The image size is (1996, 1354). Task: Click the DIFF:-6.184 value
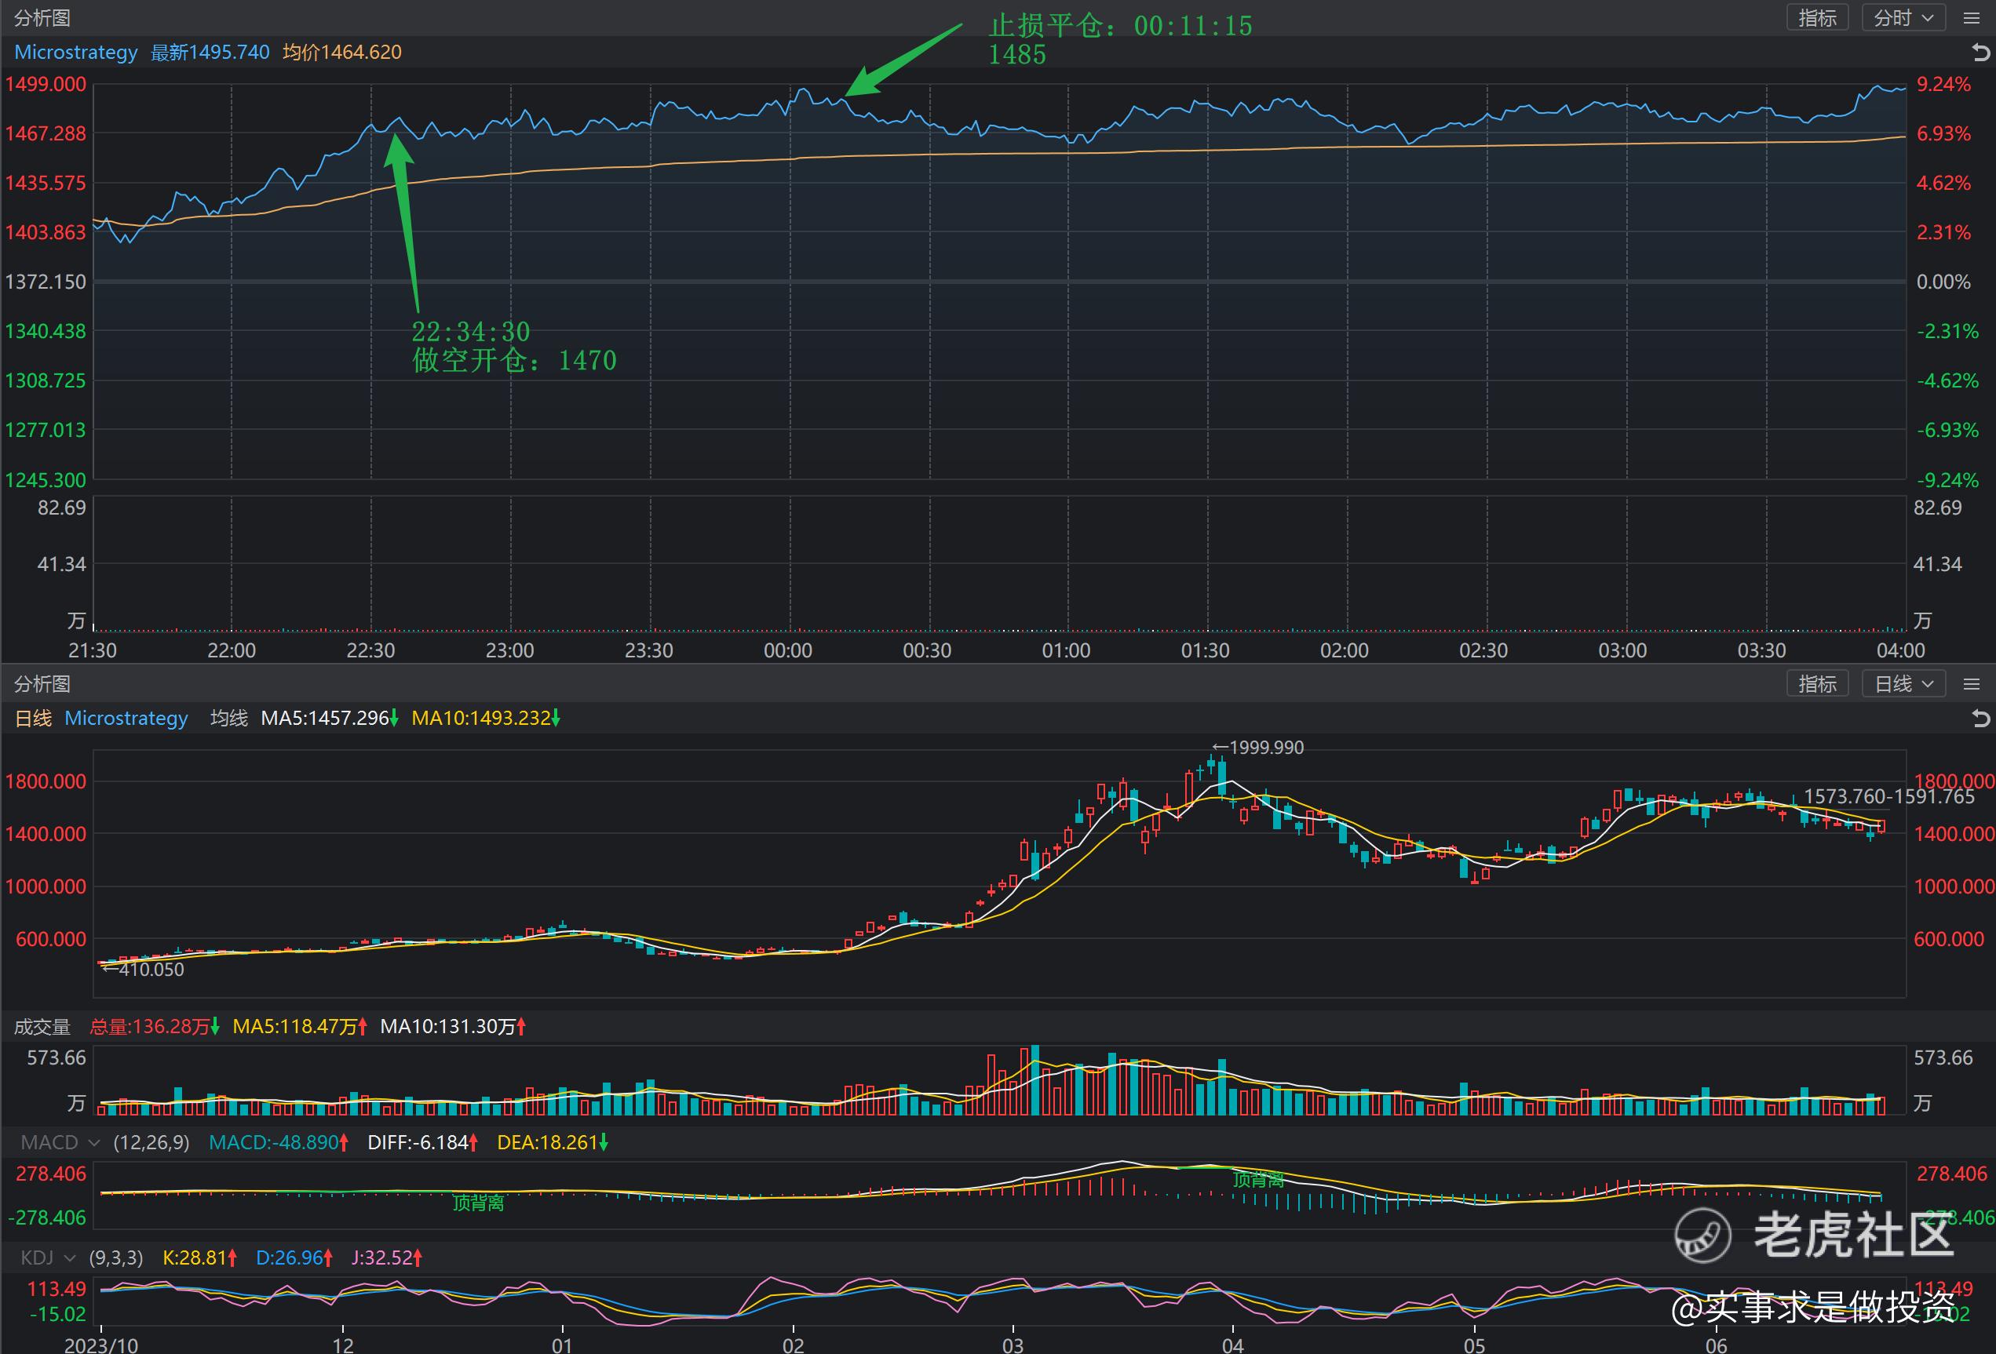click(x=422, y=1143)
